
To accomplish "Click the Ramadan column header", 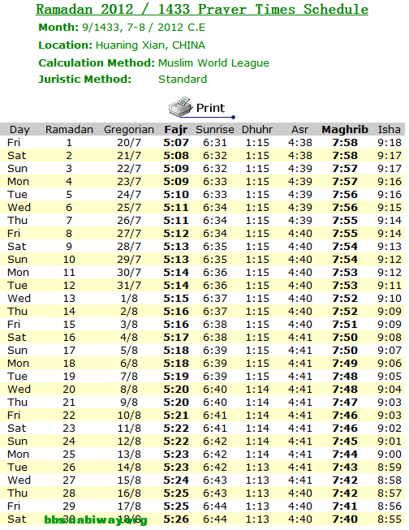I will pos(69,130).
